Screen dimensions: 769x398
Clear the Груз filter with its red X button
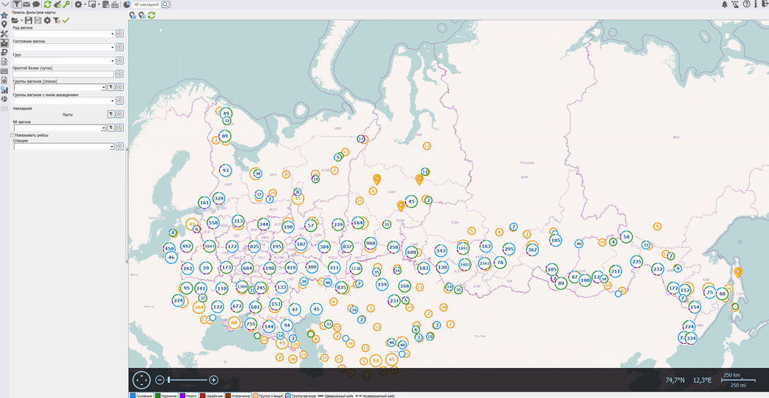[119, 61]
